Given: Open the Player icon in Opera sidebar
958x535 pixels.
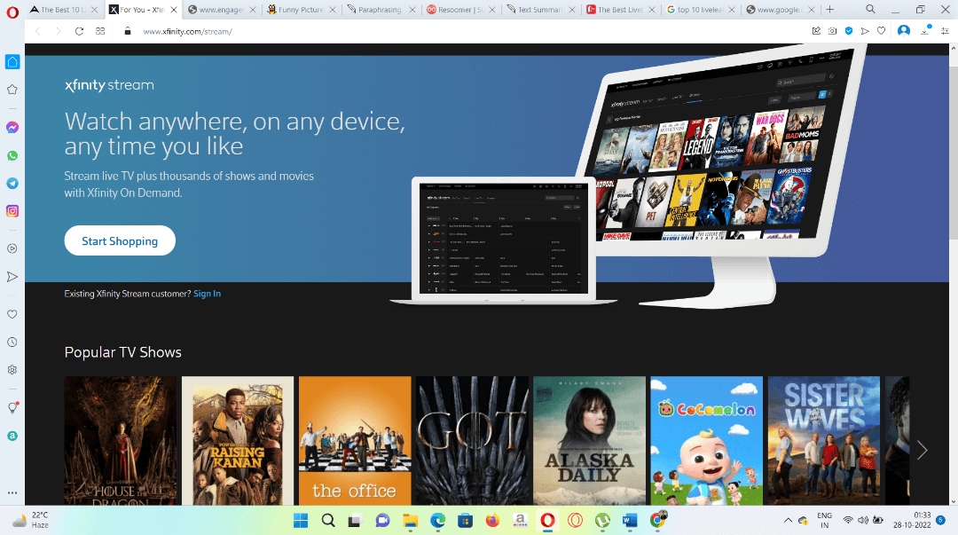Looking at the screenshot, I should [12, 248].
